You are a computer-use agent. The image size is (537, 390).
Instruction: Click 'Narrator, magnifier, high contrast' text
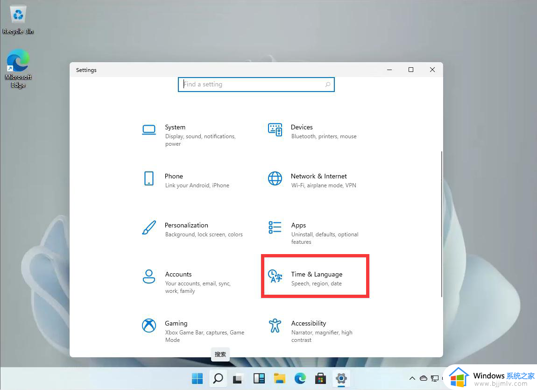pos(322,336)
